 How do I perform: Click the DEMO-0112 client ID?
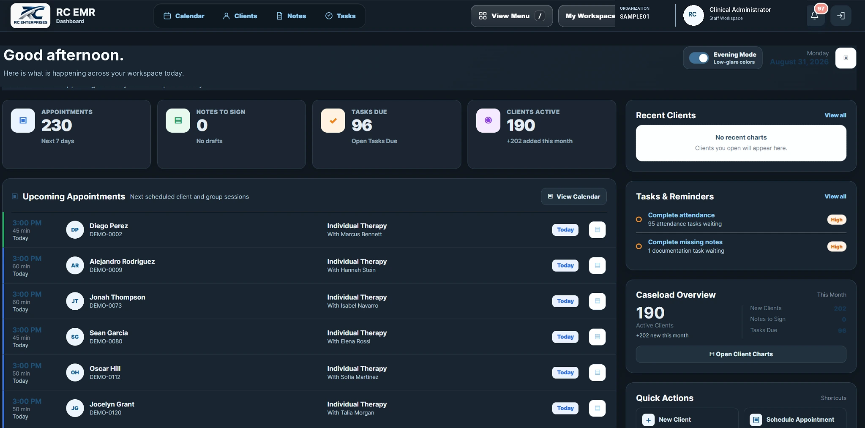(x=105, y=377)
